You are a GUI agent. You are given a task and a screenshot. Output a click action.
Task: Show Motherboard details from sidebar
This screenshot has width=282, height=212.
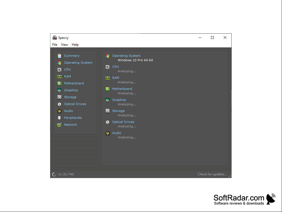coord(74,83)
